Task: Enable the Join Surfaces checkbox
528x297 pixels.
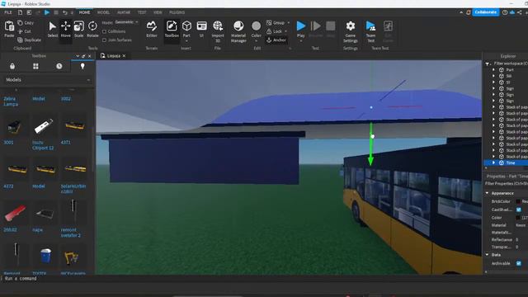Action: click(x=105, y=40)
